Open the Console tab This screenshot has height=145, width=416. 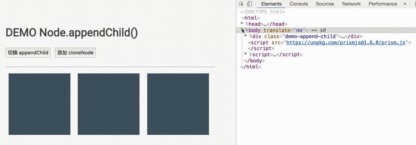click(x=299, y=4)
